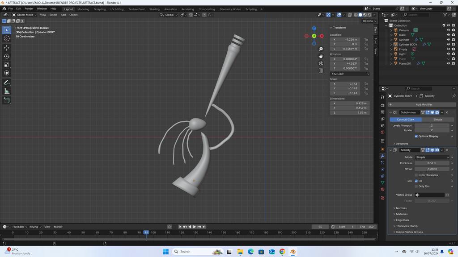
Task: Open the Output properties tab icon
Action: point(383,112)
